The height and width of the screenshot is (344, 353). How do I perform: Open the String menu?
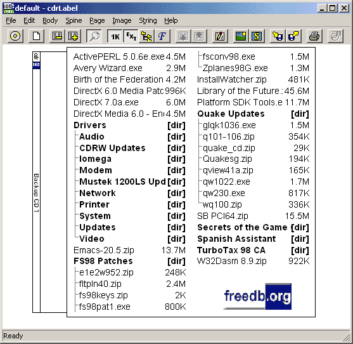[148, 20]
